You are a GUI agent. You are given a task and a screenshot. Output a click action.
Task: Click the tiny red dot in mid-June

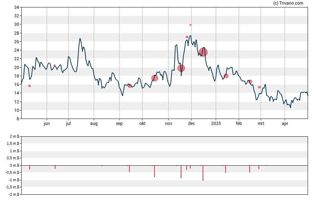[54, 65]
